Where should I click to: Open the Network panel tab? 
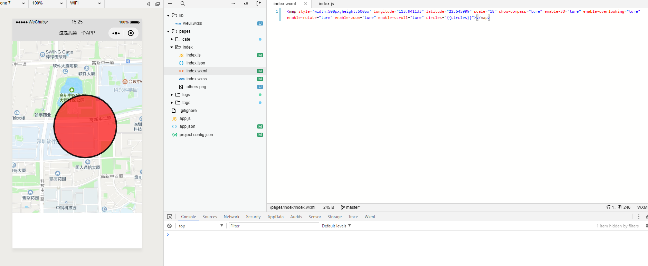[x=231, y=217]
